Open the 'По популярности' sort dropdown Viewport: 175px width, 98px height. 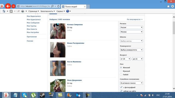[x=135, y=19]
